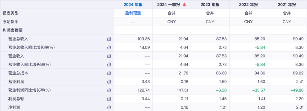Open the 盈利预测 link
The image size is (307, 111).
(x=133, y=13)
